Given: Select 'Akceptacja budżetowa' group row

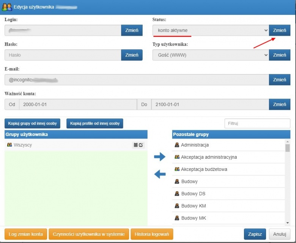Looking at the screenshot, I should pos(228,169).
